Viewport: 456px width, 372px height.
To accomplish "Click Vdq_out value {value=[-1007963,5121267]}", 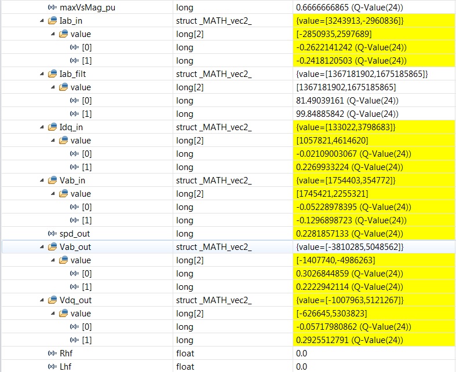I will 350,300.
